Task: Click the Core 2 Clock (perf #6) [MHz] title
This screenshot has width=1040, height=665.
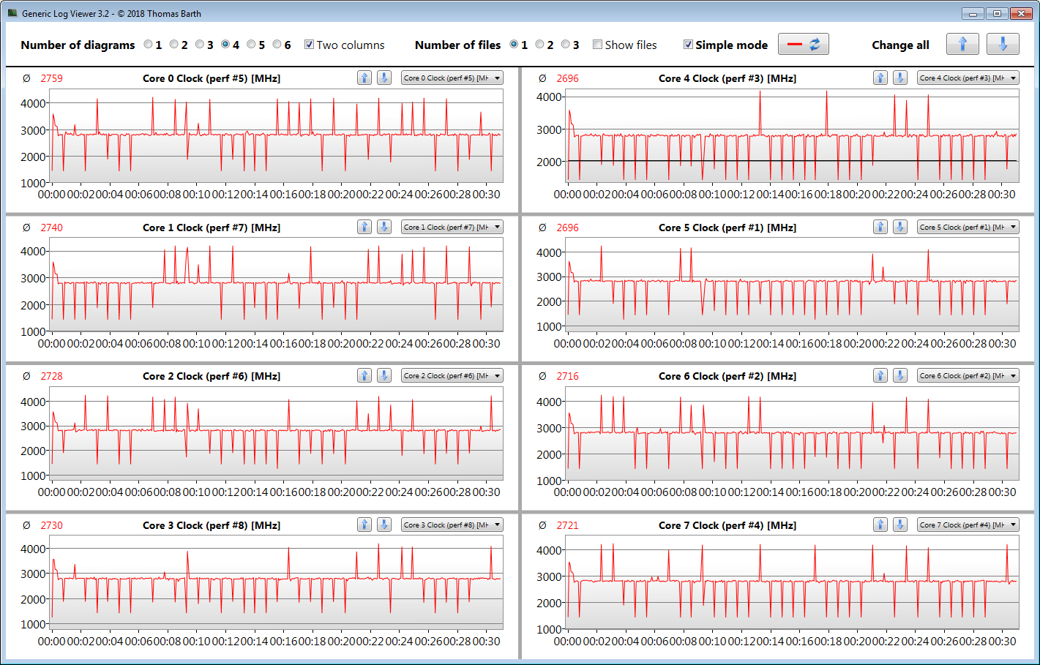Action: pyautogui.click(x=212, y=376)
